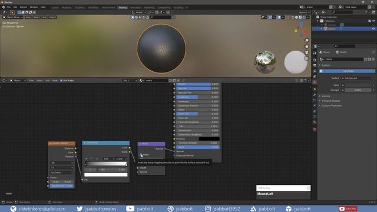Viewport: 377px width, 212px height.
Task: Click the Subscribe button in bottom banner
Action: pos(348,208)
